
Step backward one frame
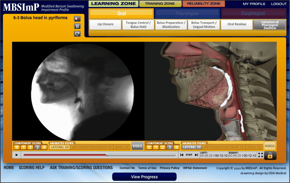point(182,155)
